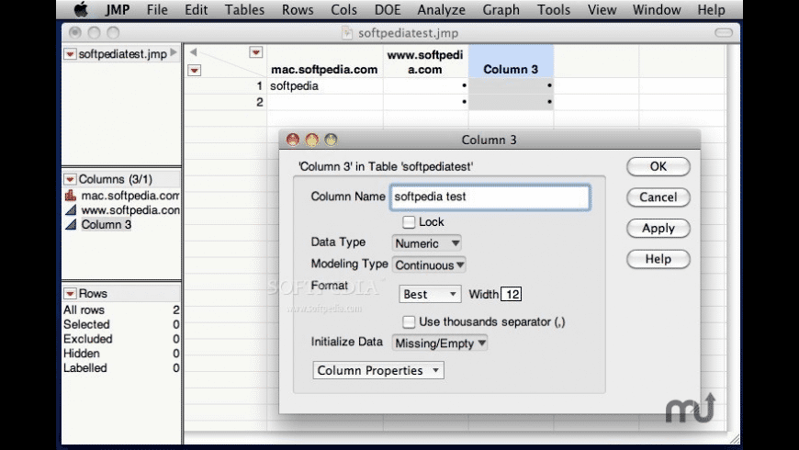799x450 pixels.
Task: Open the Analyze menu
Action: click(x=441, y=10)
